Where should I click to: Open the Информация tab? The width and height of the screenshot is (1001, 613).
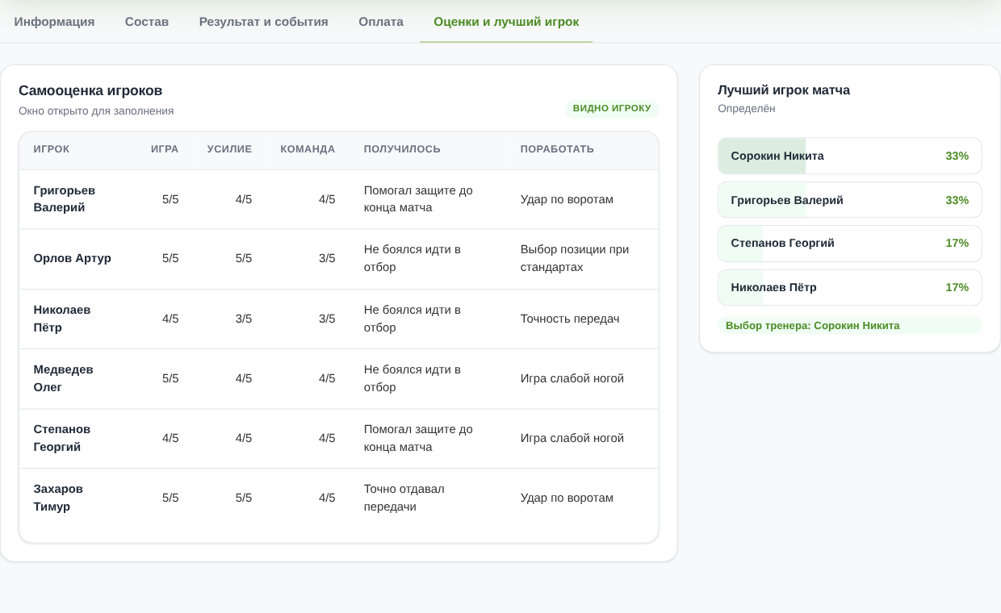[54, 22]
